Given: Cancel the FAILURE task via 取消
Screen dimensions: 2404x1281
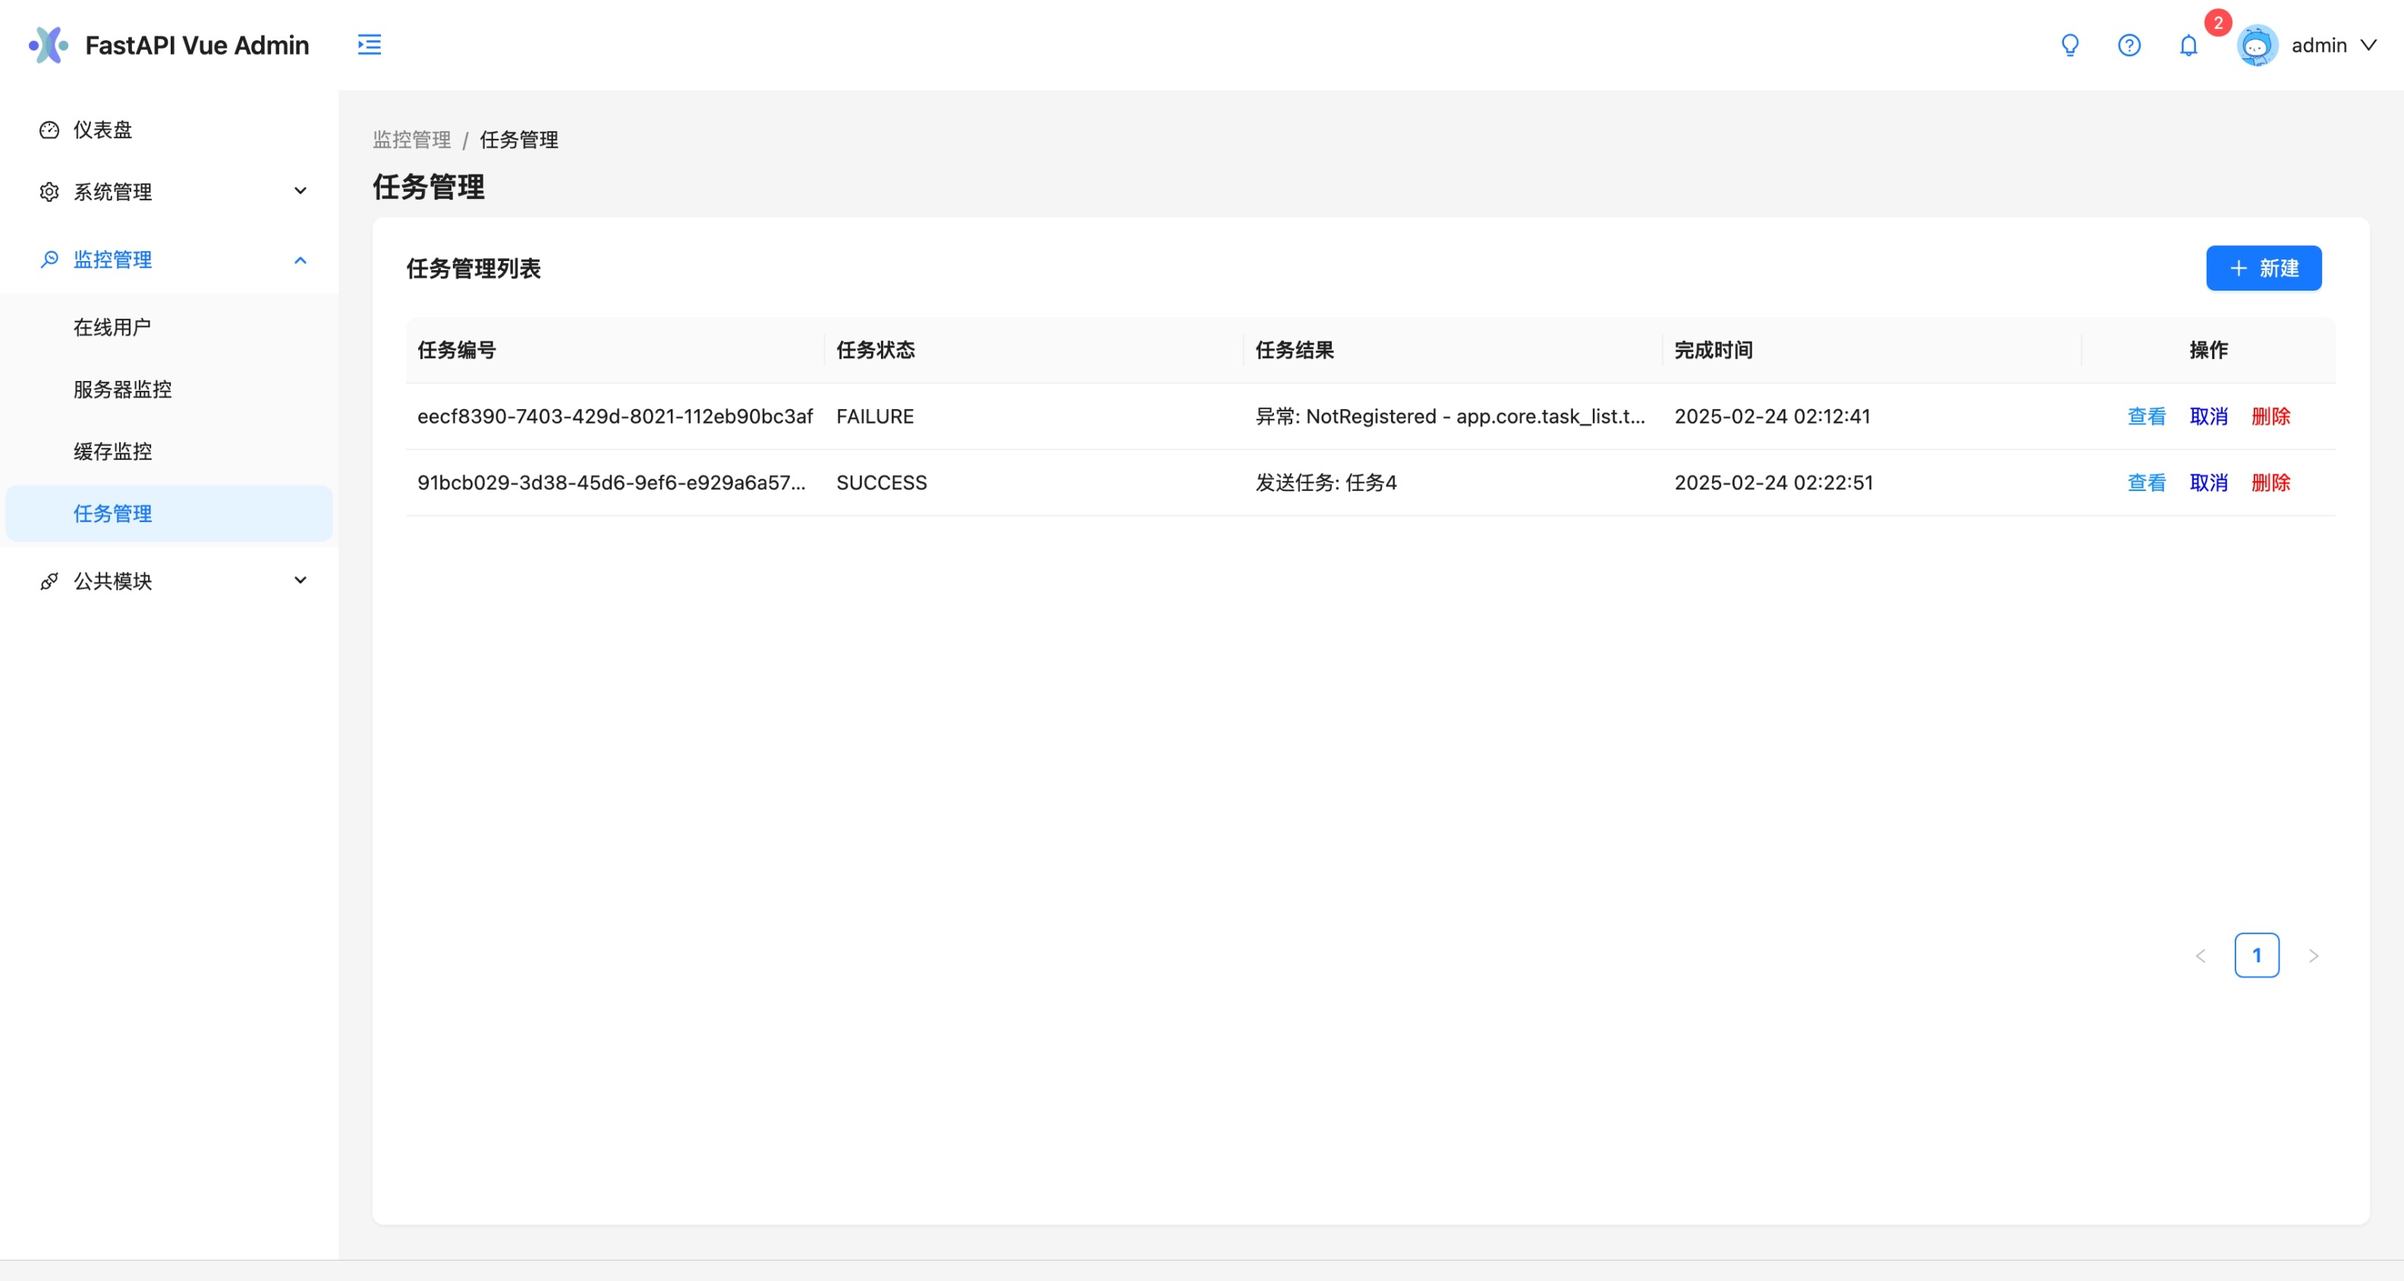Looking at the screenshot, I should point(2208,416).
